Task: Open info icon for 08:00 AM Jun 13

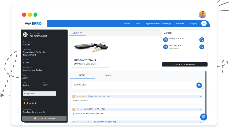Action: [202, 40]
